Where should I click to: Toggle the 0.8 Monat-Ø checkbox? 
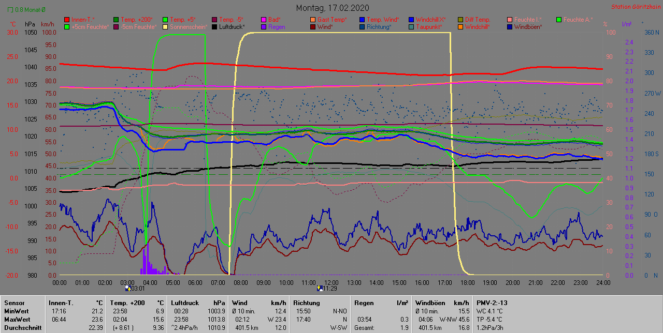(x=11, y=9)
